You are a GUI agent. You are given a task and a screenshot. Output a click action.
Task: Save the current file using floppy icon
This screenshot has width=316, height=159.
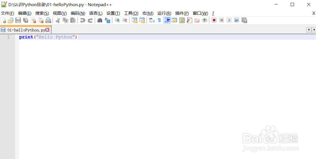tap(18, 20)
